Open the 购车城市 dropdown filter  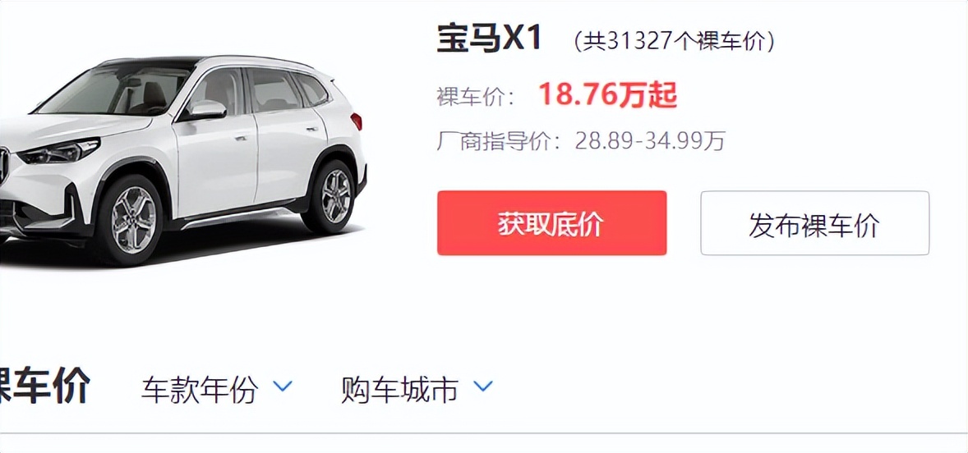pos(417,390)
